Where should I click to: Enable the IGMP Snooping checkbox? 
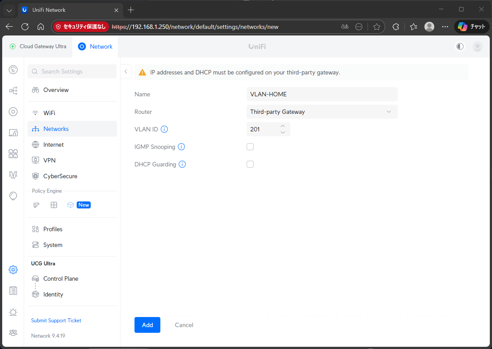250,147
